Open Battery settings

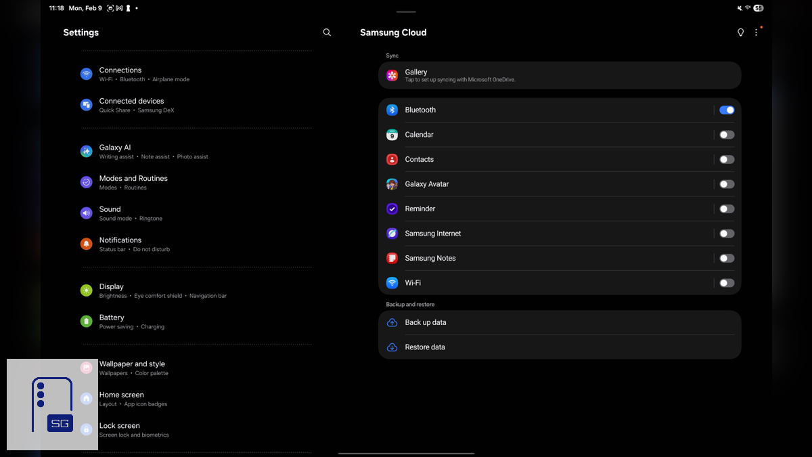pyautogui.click(x=196, y=322)
